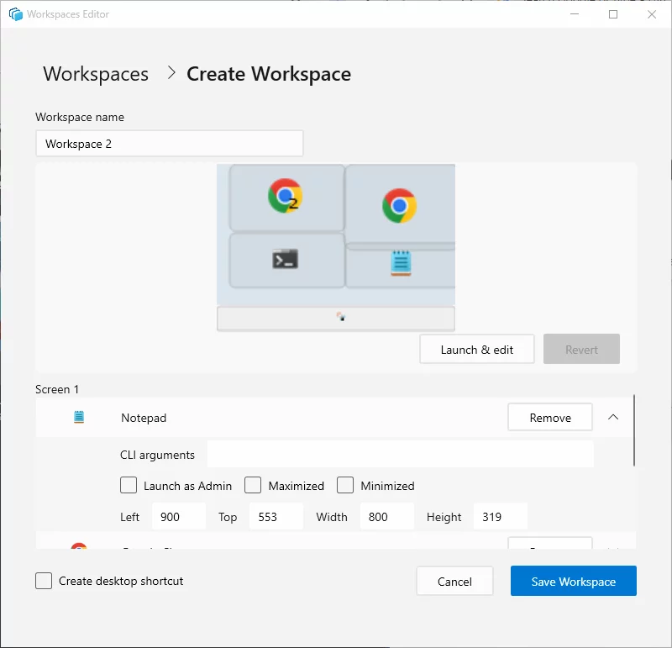Check the Minimized option
The width and height of the screenshot is (672, 648).
pyautogui.click(x=345, y=485)
